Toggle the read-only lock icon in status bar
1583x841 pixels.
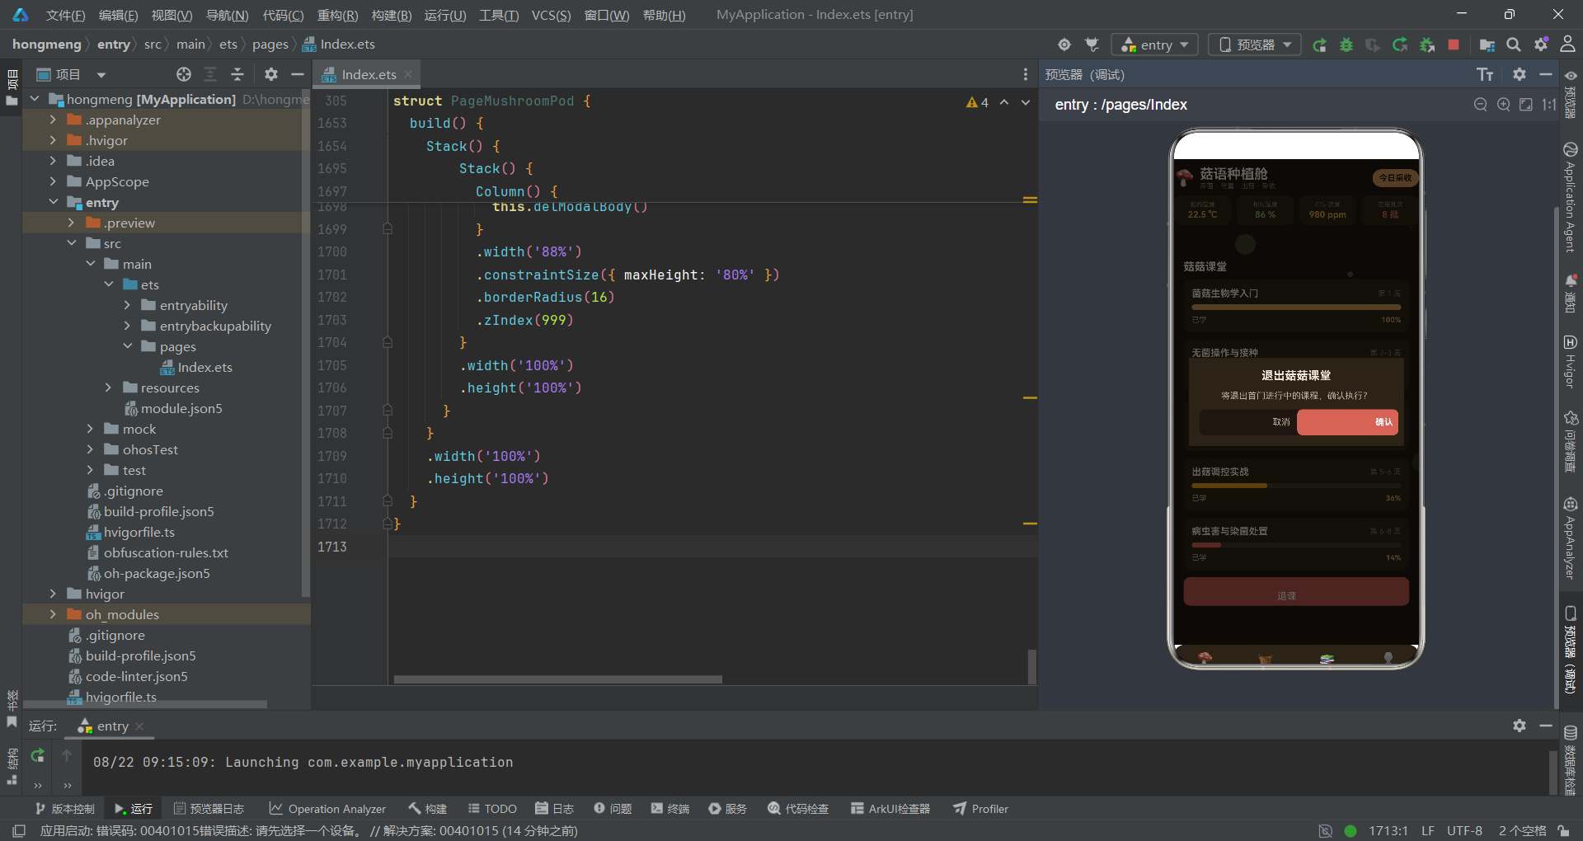(1564, 830)
